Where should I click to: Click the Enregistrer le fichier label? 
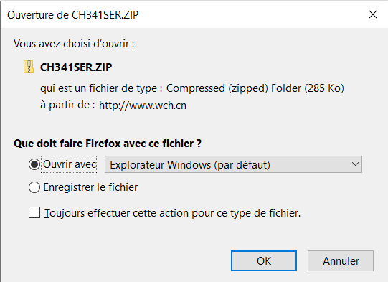click(90, 187)
